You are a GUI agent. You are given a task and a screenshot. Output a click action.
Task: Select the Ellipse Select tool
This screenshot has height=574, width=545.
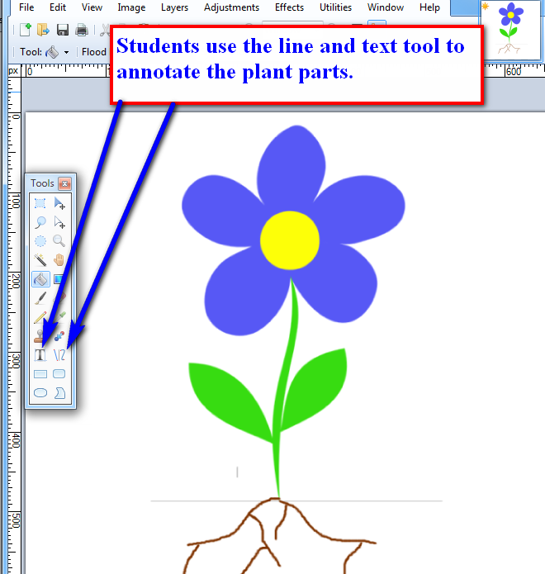coord(40,241)
